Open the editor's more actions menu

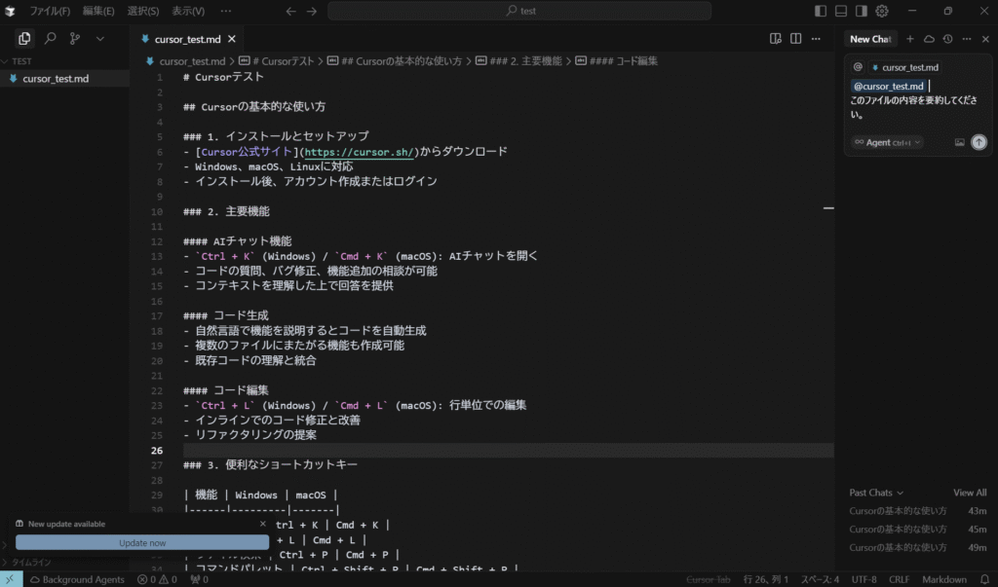816,39
